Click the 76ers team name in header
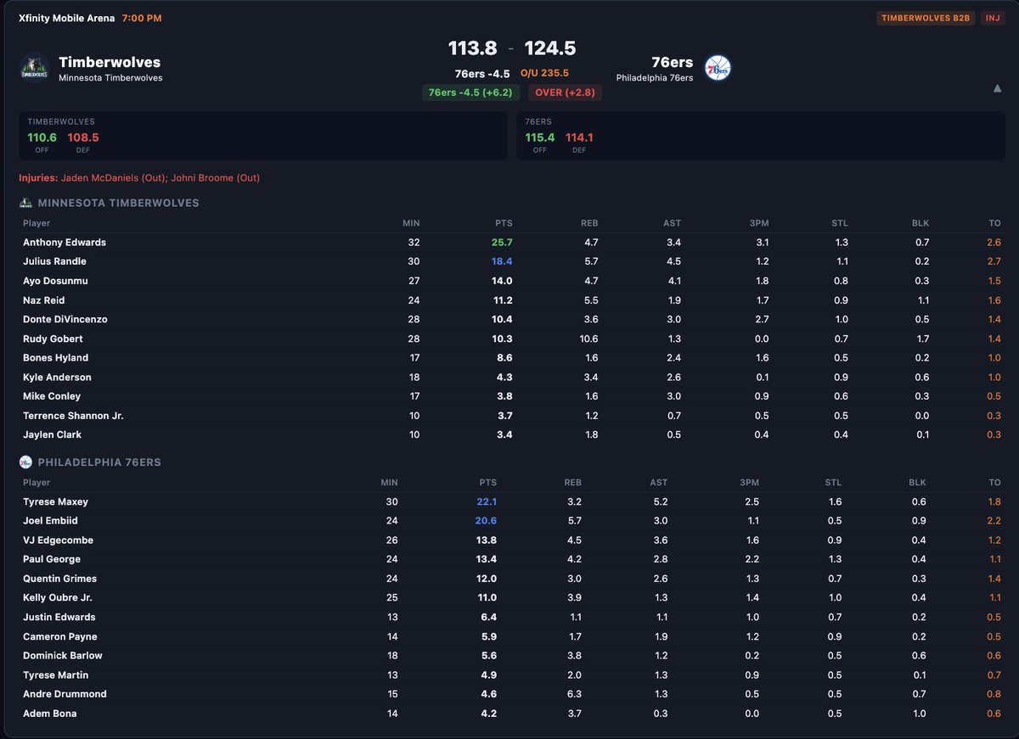The width and height of the screenshot is (1019, 739). 672,62
